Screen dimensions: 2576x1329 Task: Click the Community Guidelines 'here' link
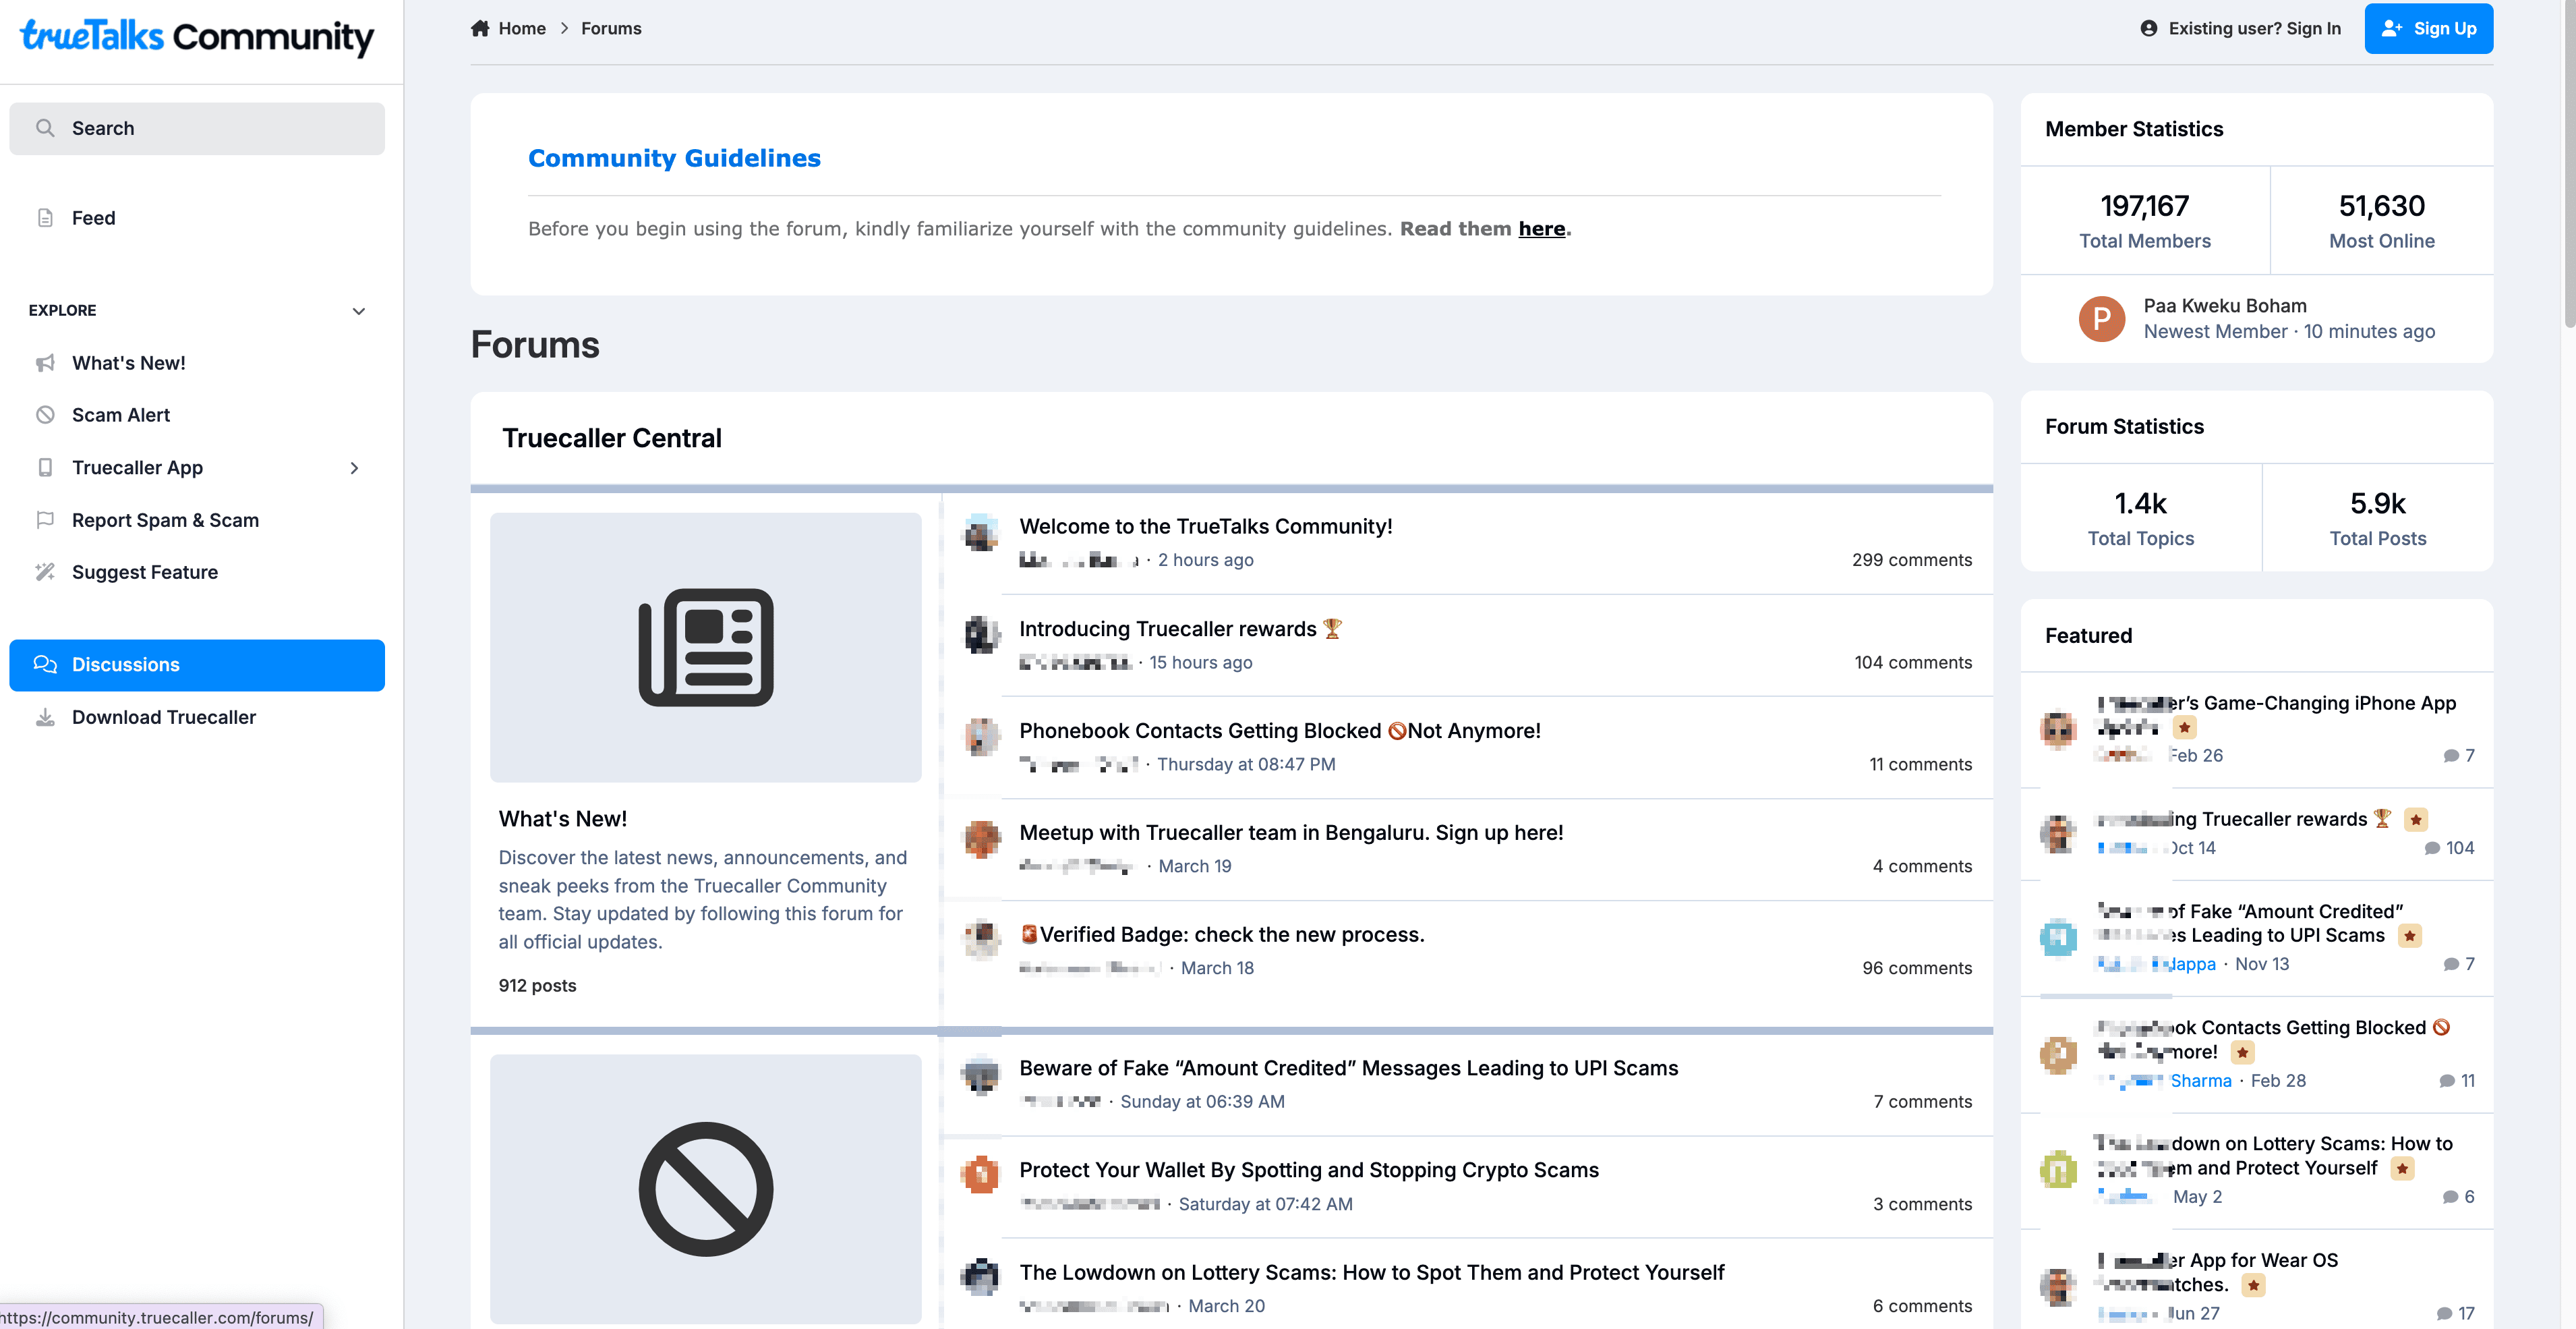[1541, 229]
